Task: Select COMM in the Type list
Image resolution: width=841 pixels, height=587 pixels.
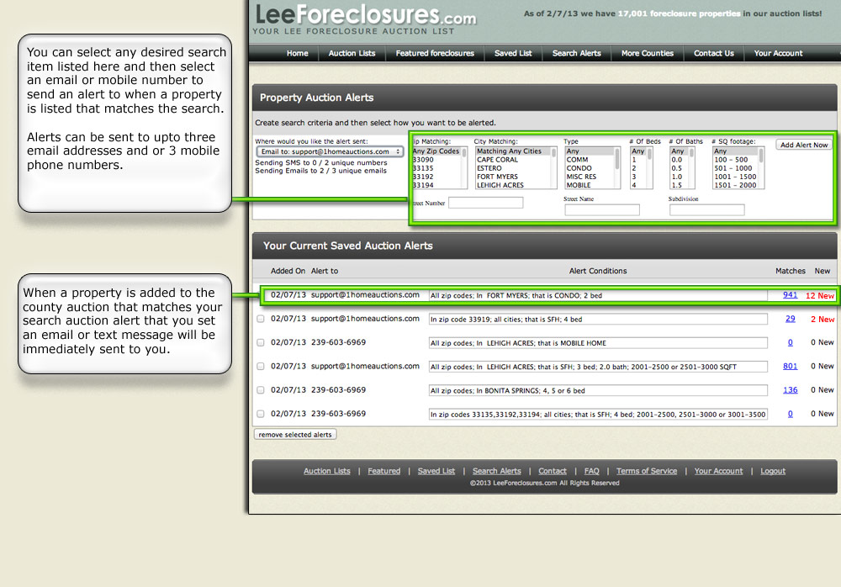Action: click(x=577, y=160)
